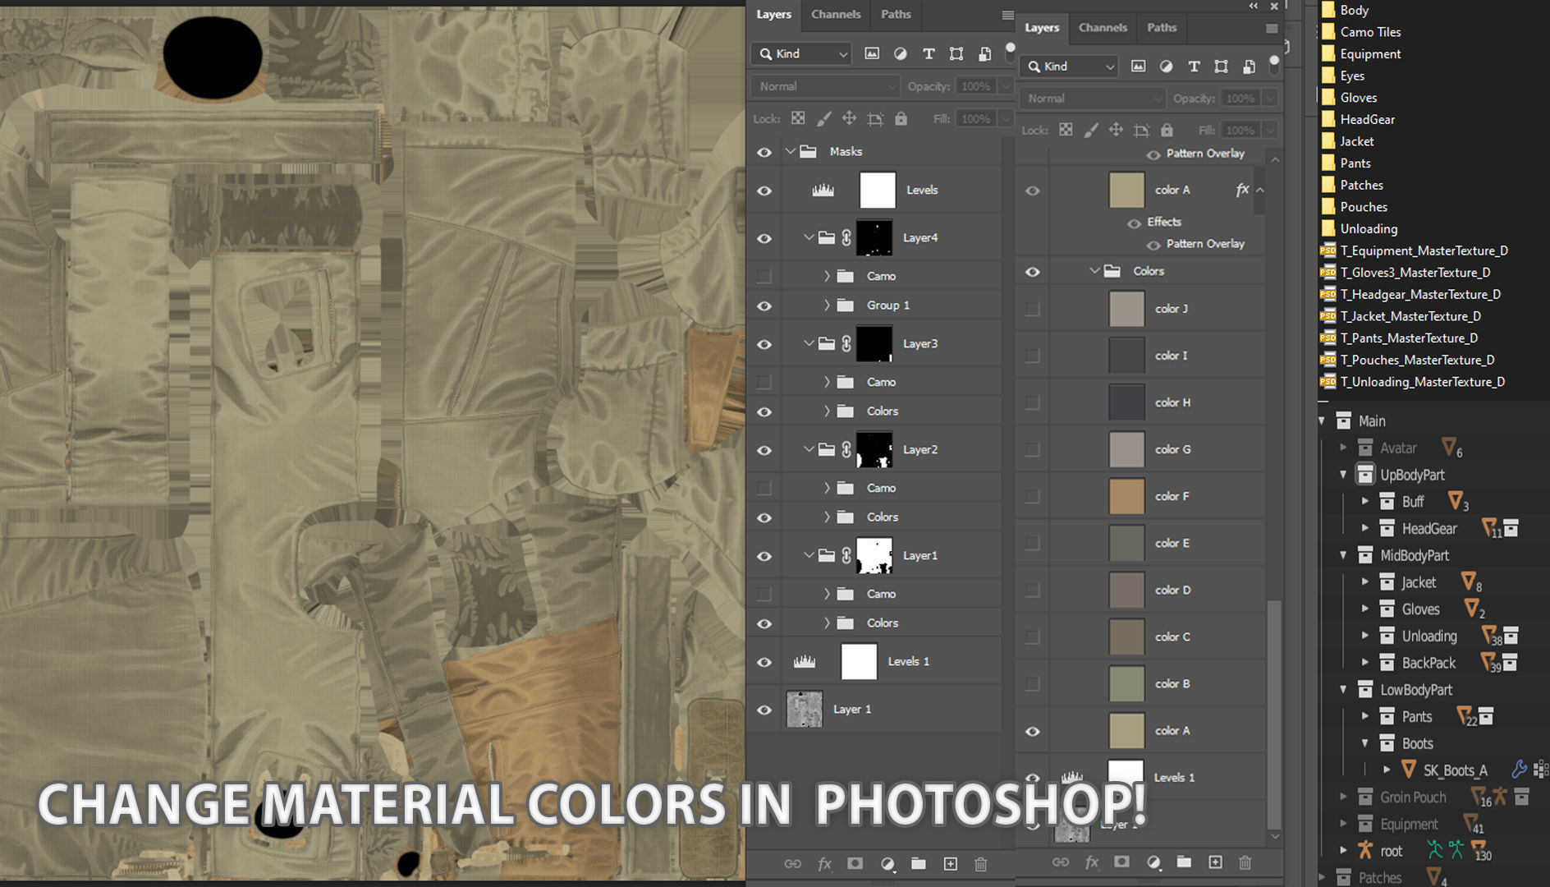Select Layers tab in left panel

[773, 14]
